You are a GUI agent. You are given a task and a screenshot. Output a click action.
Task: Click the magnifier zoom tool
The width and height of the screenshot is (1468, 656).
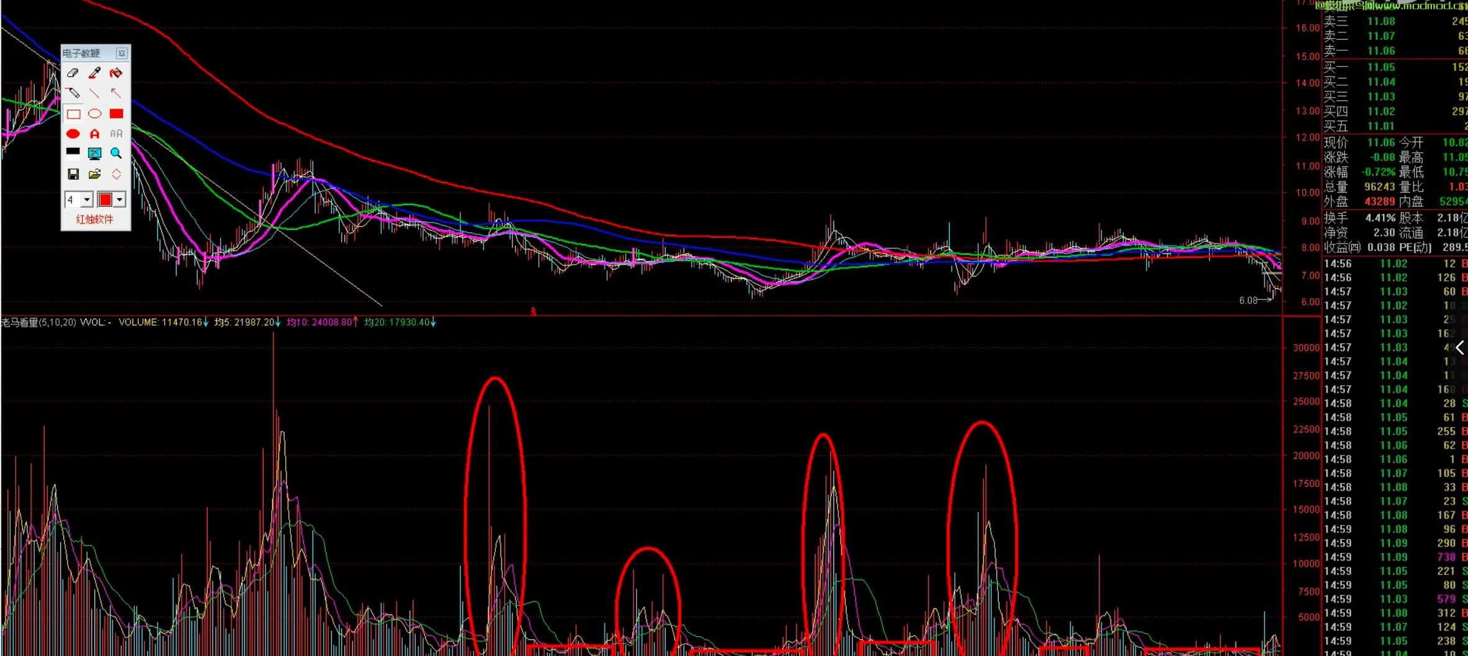click(116, 153)
